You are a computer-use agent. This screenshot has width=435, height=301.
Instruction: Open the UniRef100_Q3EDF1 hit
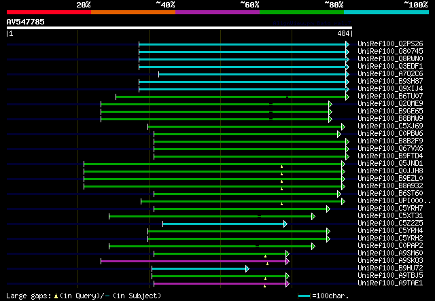coord(390,67)
